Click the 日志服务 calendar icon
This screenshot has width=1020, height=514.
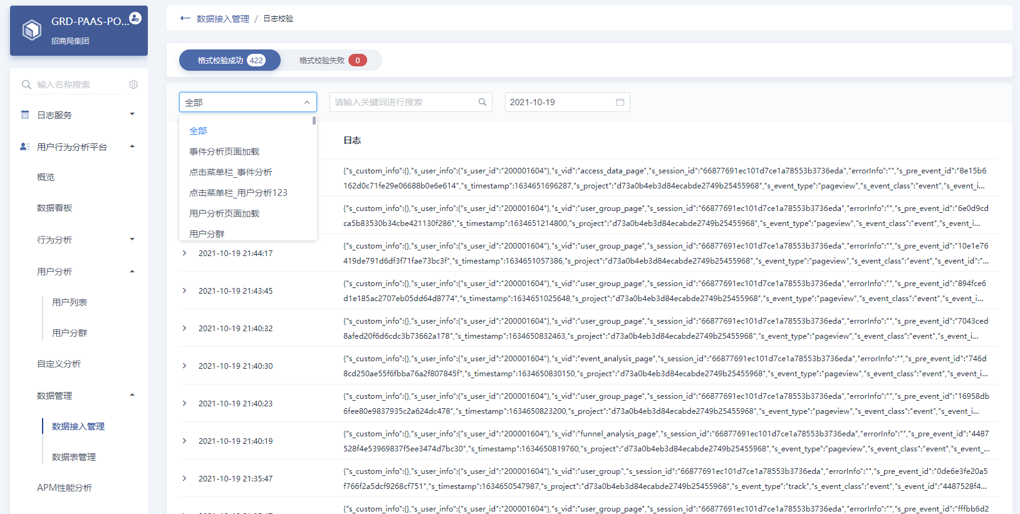[25, 115]
